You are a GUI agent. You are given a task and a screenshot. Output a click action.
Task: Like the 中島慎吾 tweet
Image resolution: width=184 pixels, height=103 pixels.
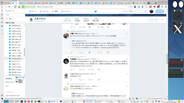tap(90, 70)
